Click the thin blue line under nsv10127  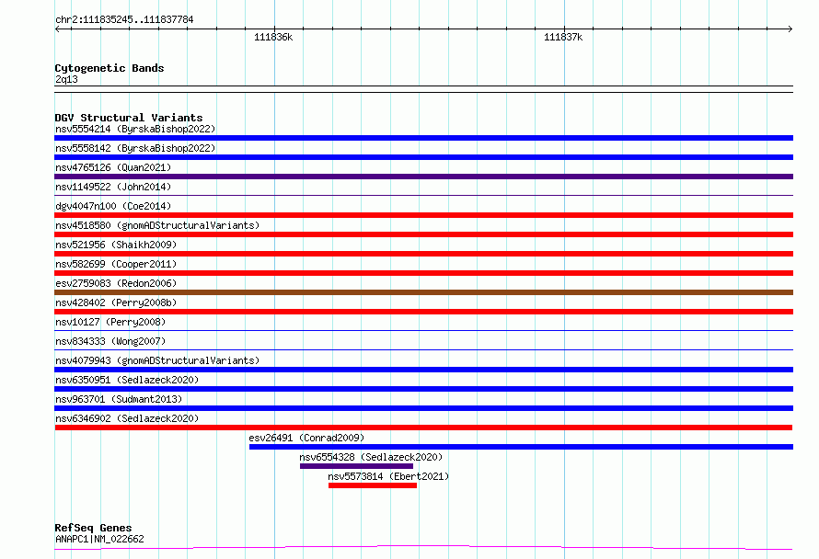[423, 330]
